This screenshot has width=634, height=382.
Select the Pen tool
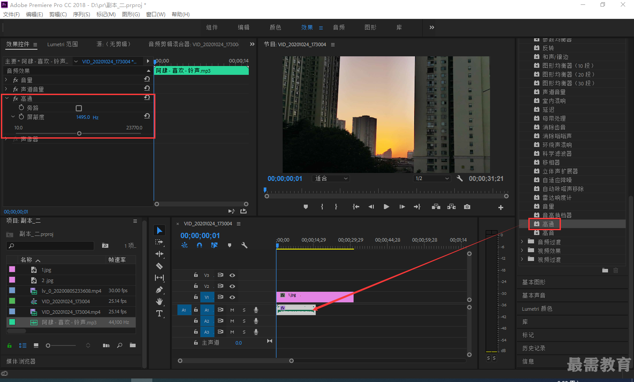159,290
